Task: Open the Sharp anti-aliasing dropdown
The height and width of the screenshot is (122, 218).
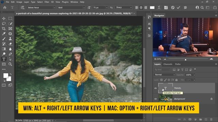Action: pos(131,7)
